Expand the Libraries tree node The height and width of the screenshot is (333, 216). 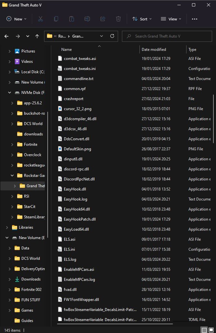coord(7,227)
